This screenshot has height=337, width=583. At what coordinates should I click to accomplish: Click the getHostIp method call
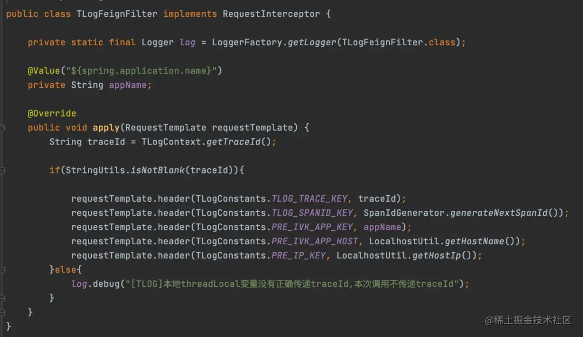437,256
